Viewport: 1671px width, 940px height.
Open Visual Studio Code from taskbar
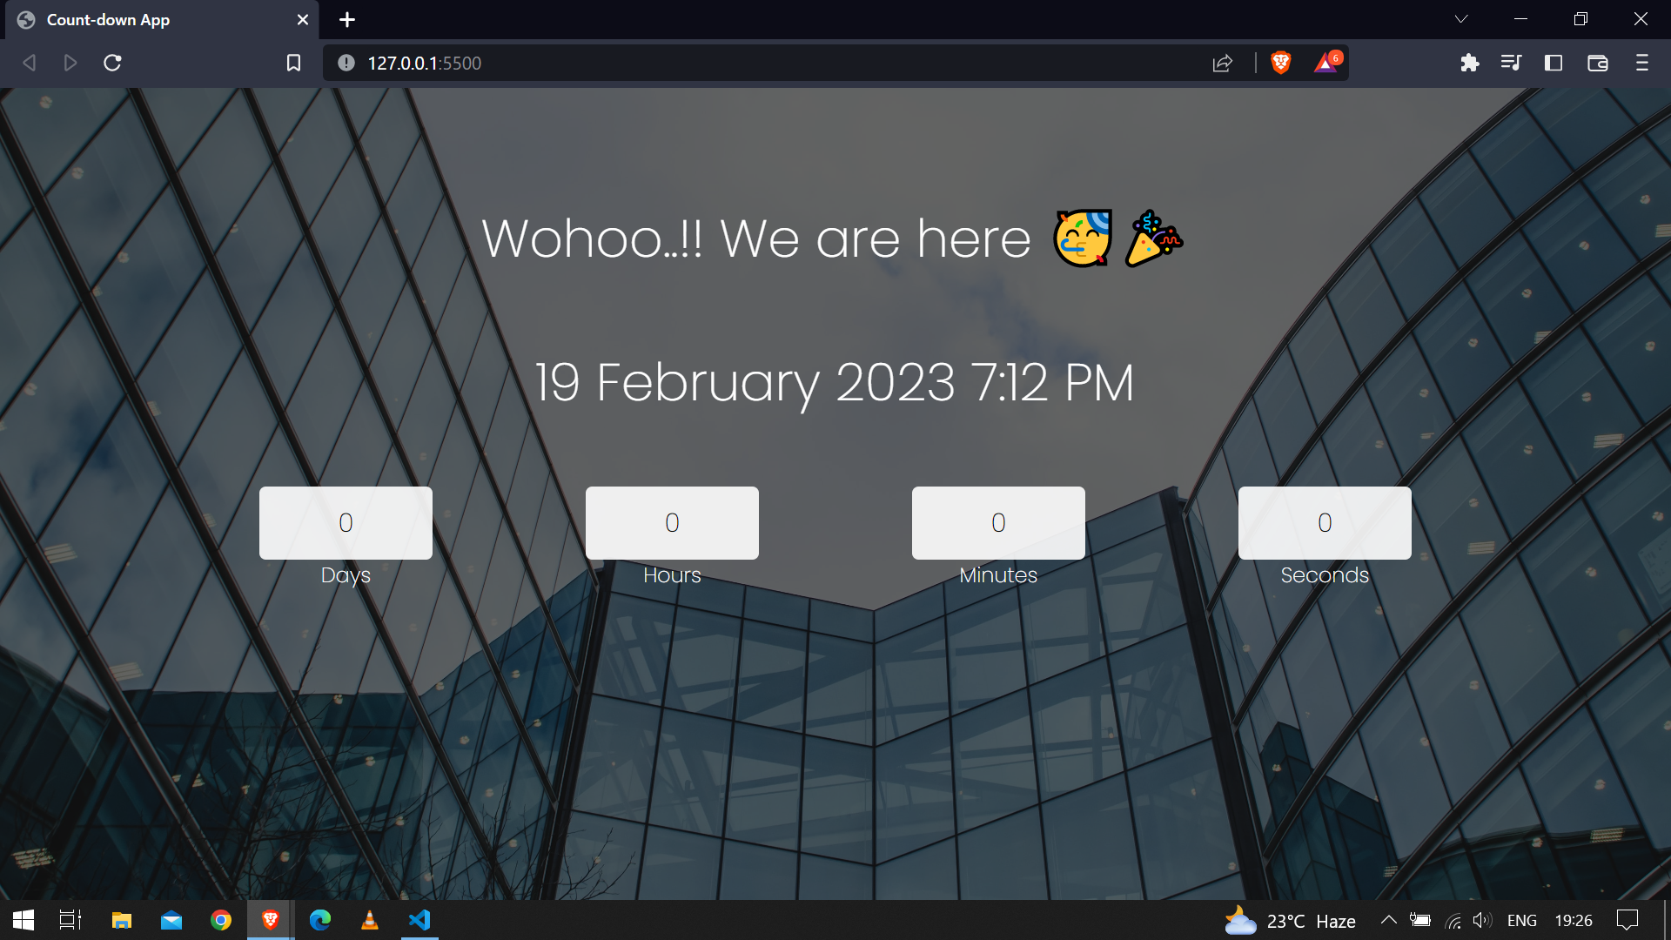(x=419, y=920)
